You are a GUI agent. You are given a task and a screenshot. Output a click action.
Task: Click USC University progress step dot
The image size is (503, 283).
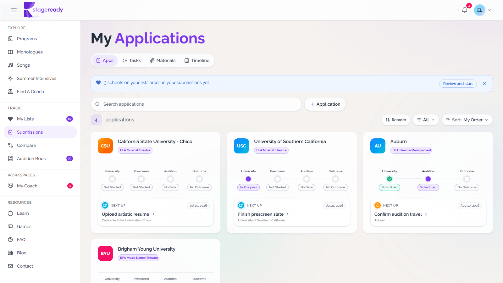248,179
